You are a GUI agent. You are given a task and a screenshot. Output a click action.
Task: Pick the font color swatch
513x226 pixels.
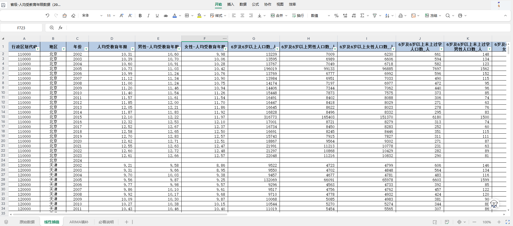click(x=175, y=16)
